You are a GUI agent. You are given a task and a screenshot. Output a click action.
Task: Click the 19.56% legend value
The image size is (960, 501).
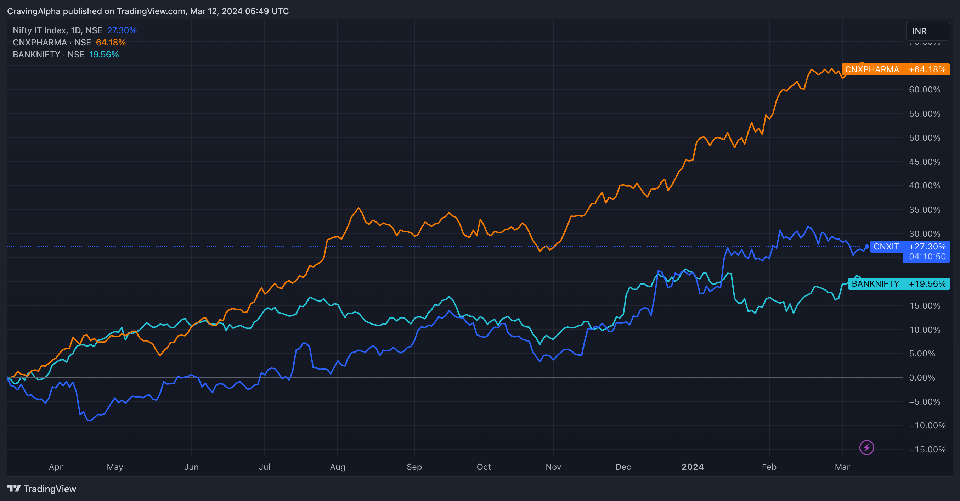pos(104,55)
